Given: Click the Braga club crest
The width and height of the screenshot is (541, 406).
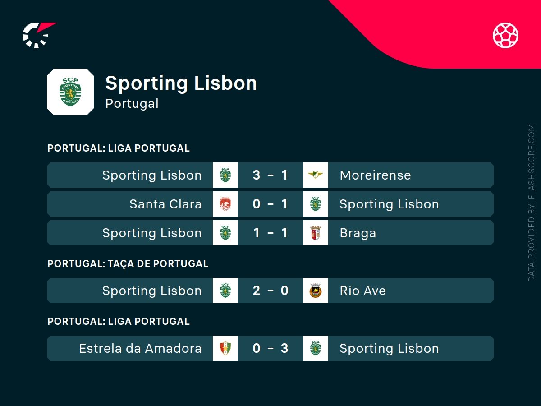Looking at the screenshot, I should (x=316, y=233).
